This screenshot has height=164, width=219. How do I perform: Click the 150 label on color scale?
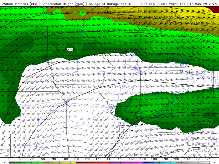[x=120, y=159]
